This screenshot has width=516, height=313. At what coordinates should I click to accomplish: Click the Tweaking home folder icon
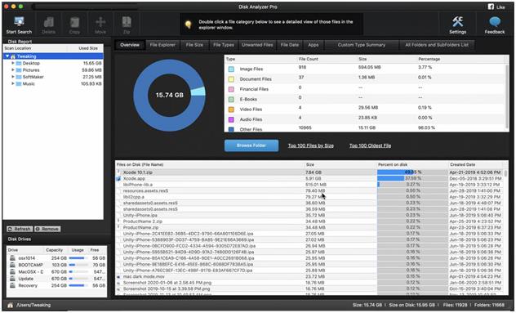(x=13, y=56)
